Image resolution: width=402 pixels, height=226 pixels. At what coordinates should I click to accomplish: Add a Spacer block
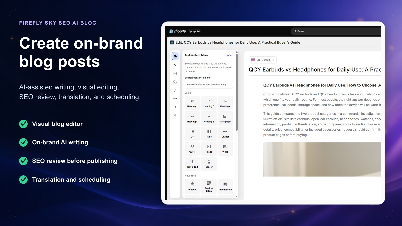(209, 164)
